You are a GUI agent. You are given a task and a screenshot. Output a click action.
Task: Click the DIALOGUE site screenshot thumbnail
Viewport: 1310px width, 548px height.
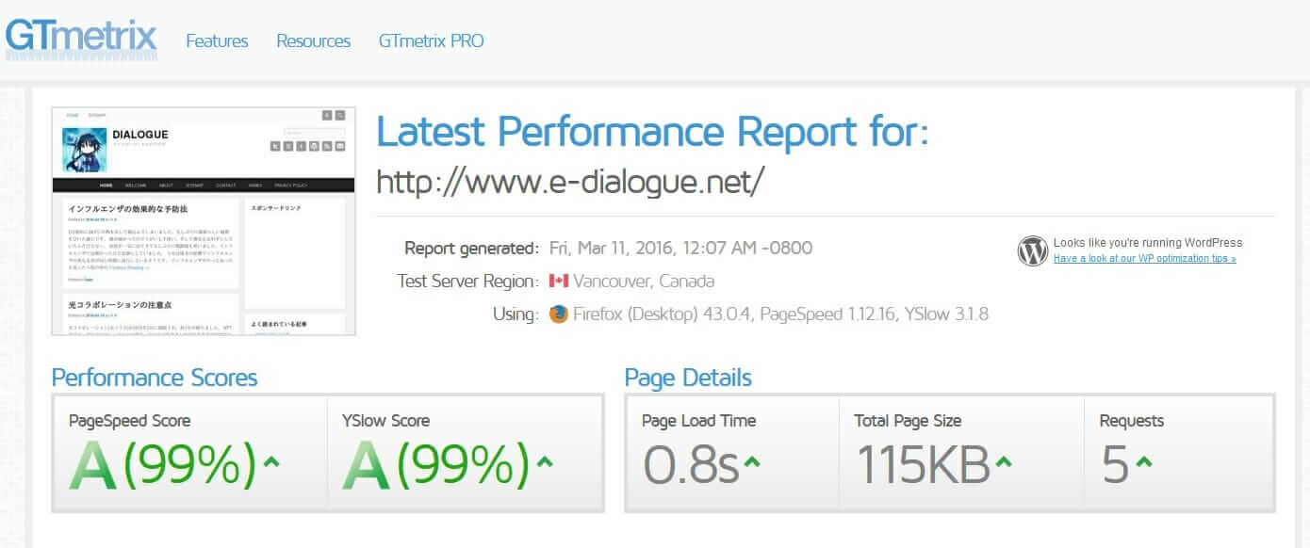(x=204, y=221)
